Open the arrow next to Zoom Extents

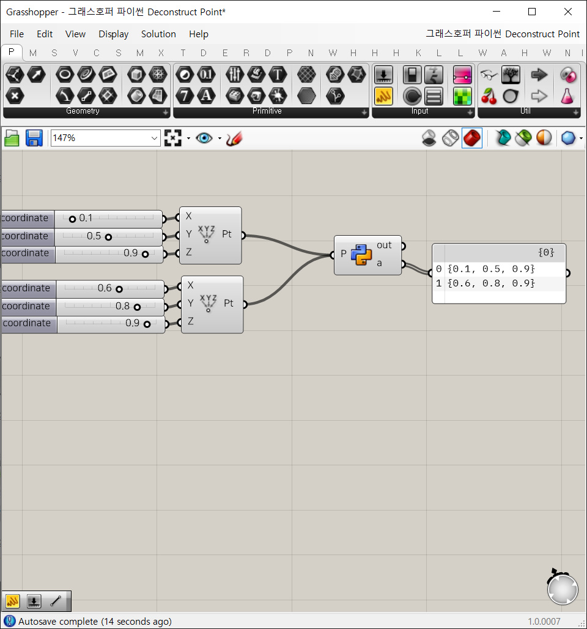tap(188, 139)
